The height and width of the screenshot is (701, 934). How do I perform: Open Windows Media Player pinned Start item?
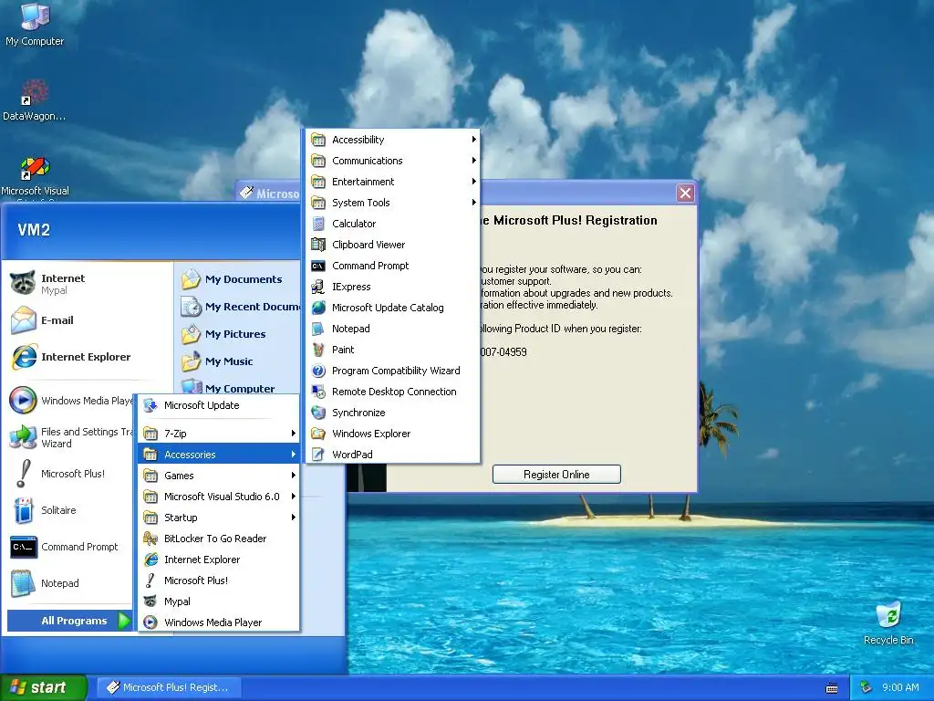point(70,401)
